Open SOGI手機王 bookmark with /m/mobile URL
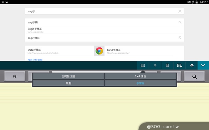 pyautogui.click(x=59, y=51)
